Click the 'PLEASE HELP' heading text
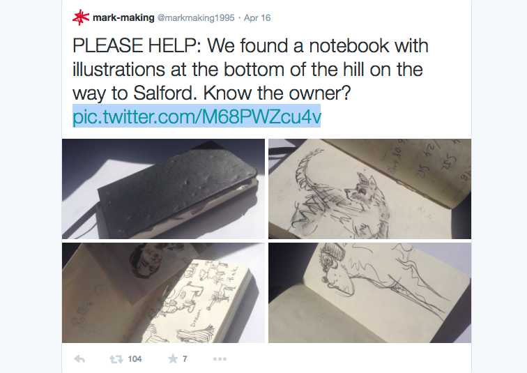This screenshot has height=373, width=527. coord(137,46)
